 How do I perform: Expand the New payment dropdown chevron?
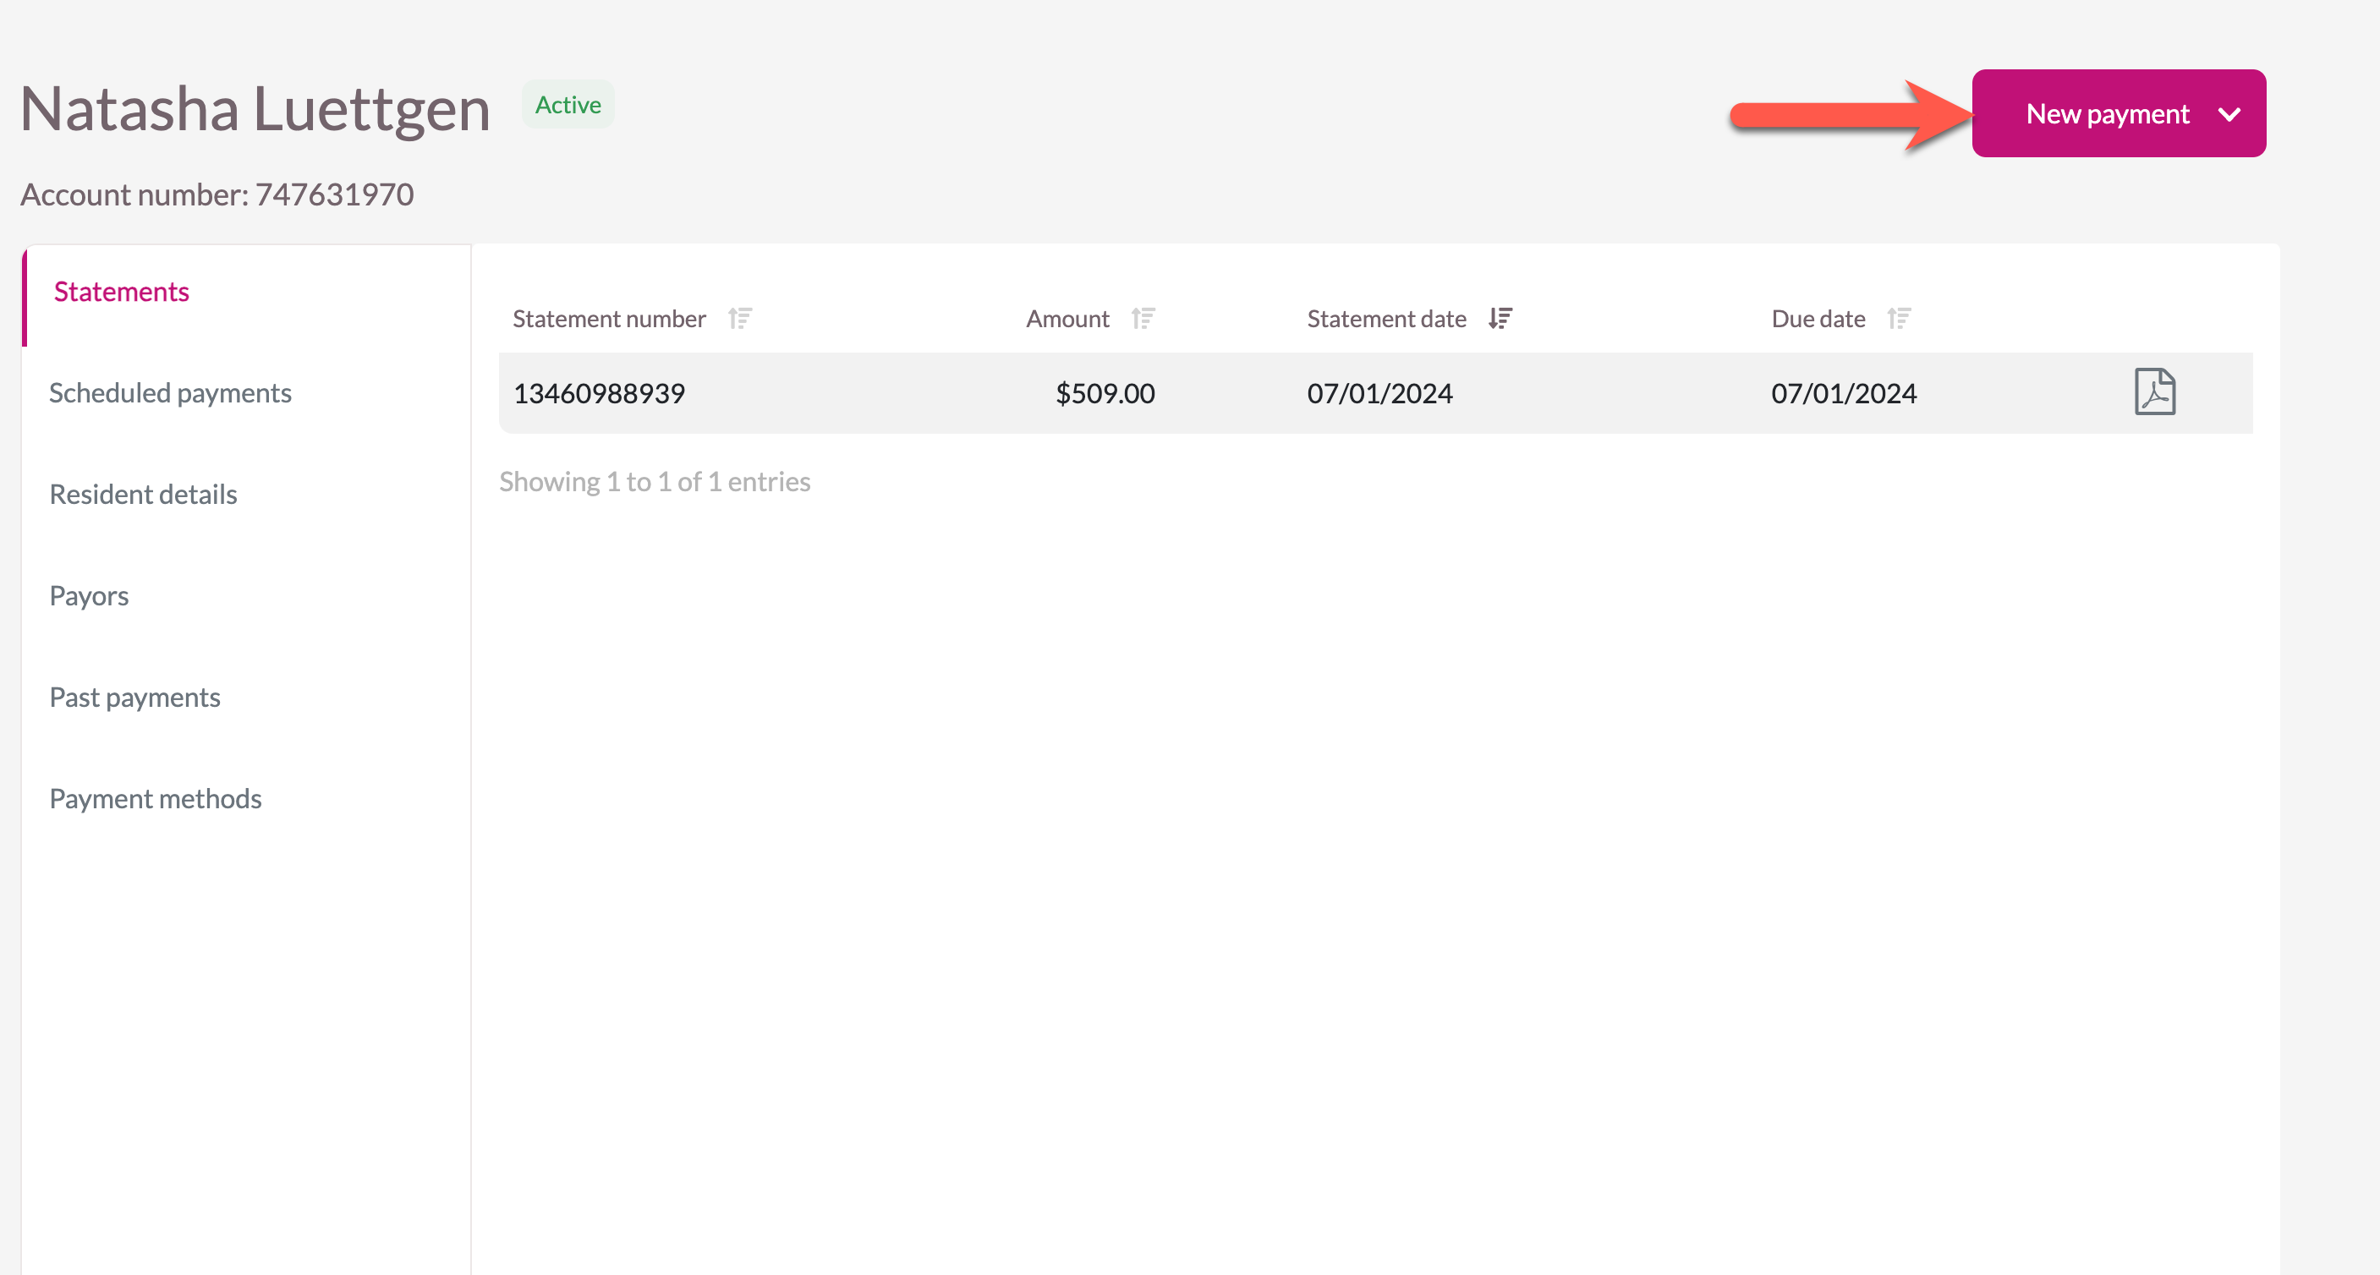[2229, 115]
